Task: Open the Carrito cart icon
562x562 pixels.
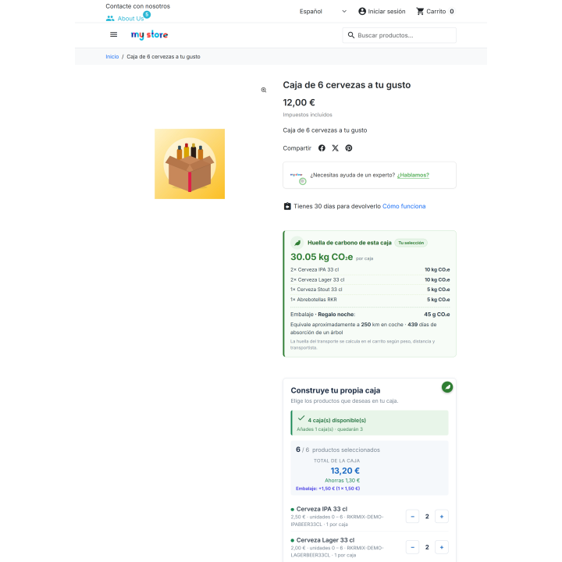Action: [x=420, y=12]
